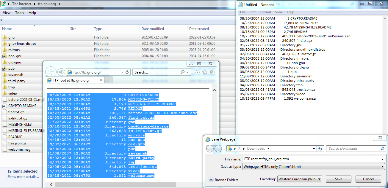
Task: Expand the arrow after ftp.gnu.org in Explorer breadcrumb
Action: click(x=59, y=4)
